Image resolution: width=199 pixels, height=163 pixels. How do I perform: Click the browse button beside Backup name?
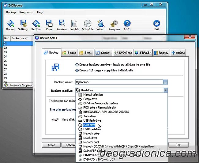[165, 82]
